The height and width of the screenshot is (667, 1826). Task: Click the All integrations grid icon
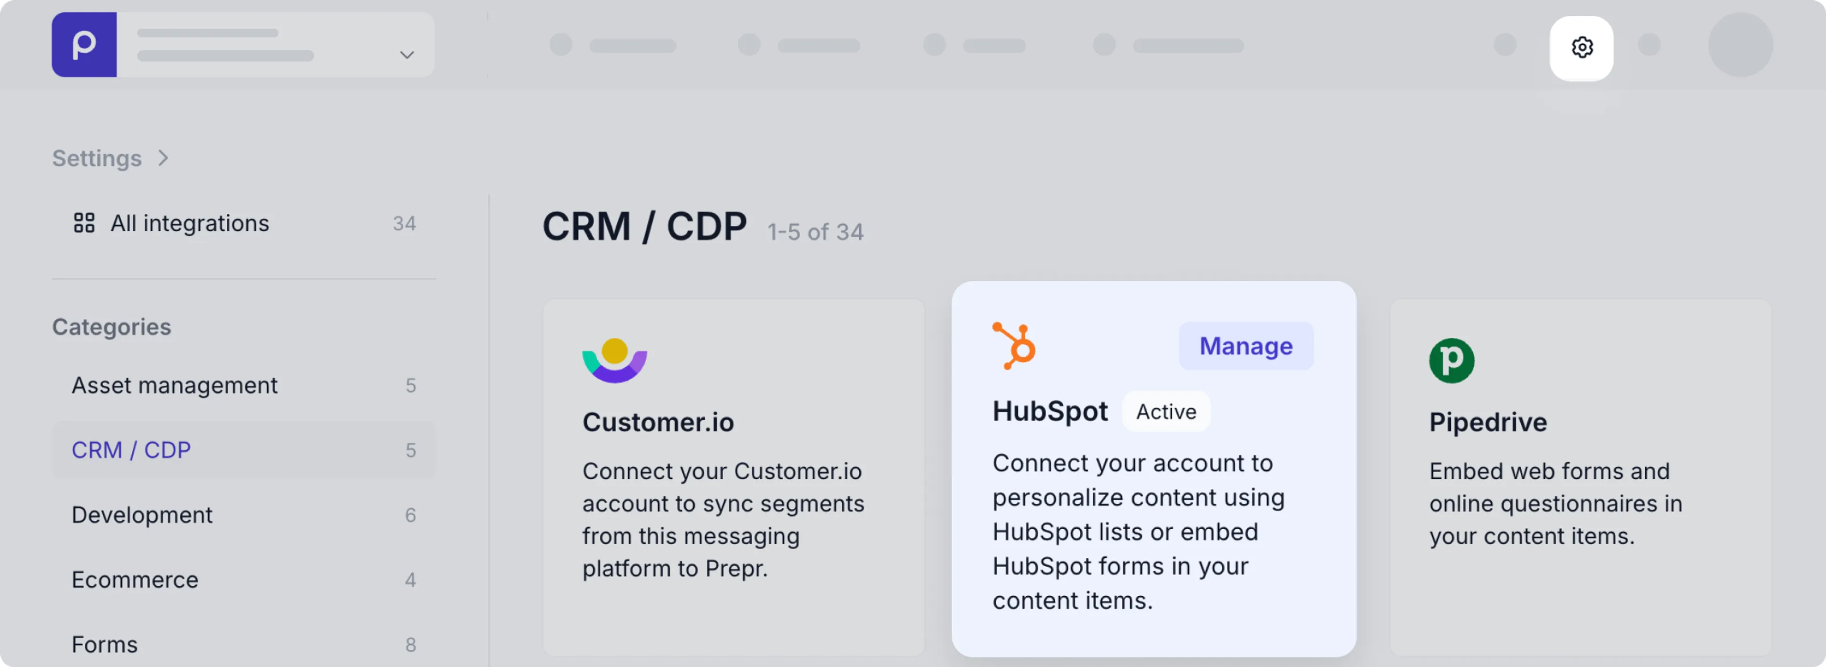point(84,223)
